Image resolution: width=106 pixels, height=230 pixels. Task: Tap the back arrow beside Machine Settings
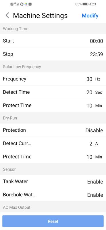(x=7, y=16)
